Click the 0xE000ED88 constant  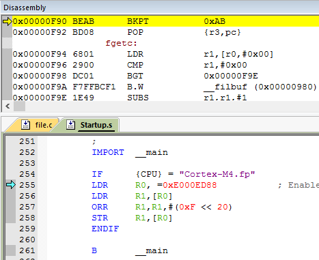click(x=190, y=185)
